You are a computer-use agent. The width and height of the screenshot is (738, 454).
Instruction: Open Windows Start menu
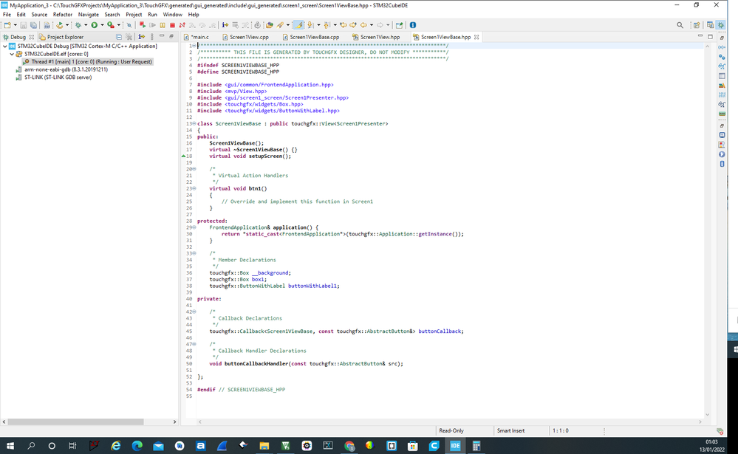click(x=10, y=446)
